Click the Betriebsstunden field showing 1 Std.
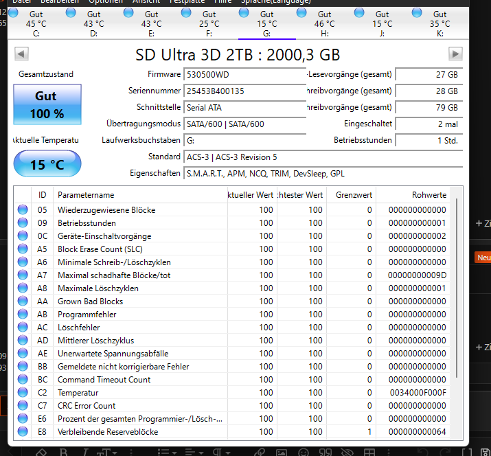 [429, 141]
